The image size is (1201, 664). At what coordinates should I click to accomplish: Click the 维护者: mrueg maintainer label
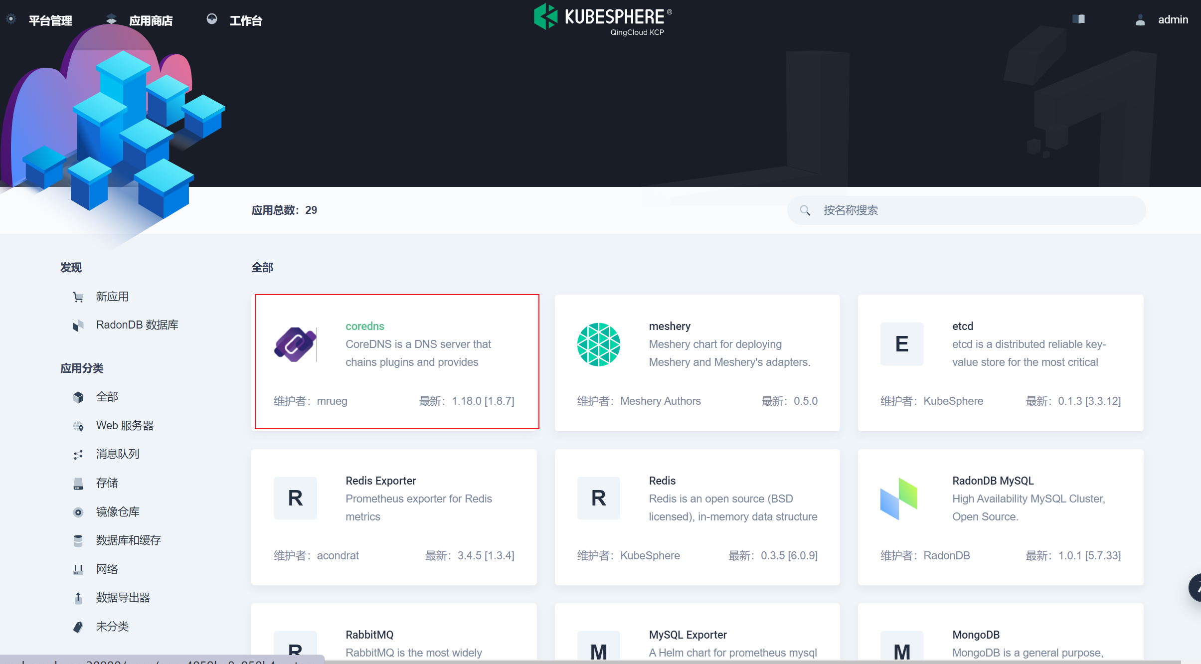pos(311,401)
